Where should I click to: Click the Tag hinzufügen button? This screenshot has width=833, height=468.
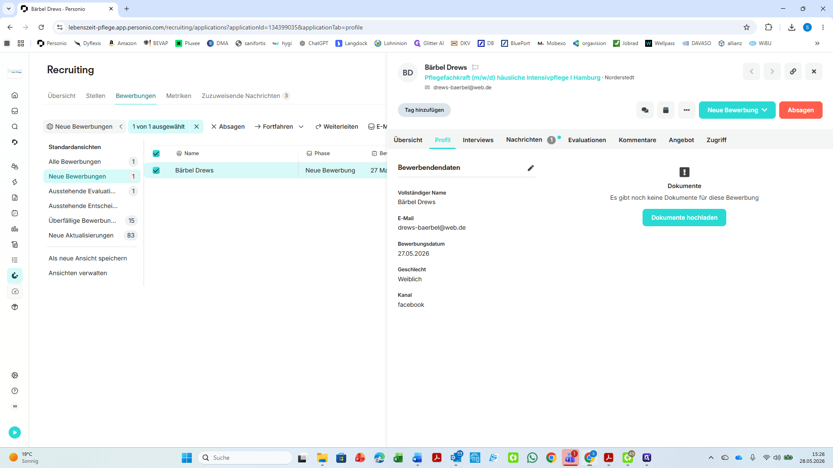click(424, 110)
